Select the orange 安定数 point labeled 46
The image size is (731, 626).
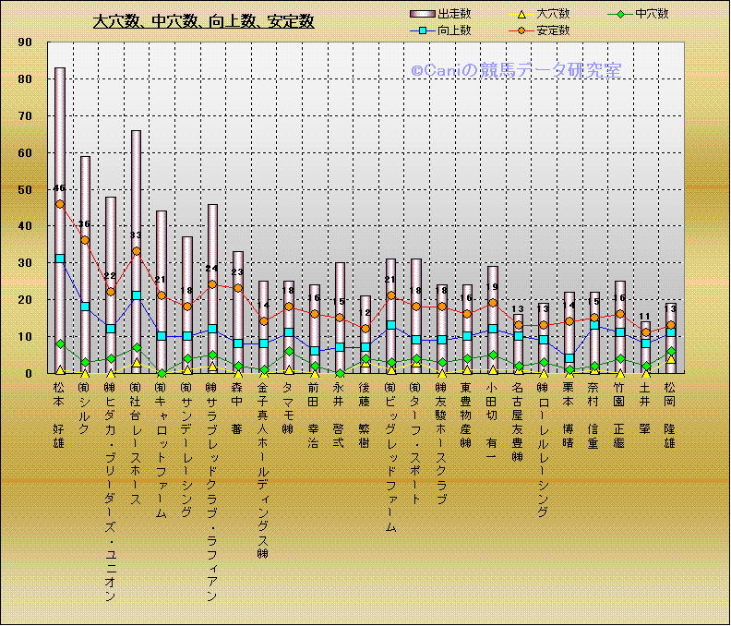(x=60, y=204)
